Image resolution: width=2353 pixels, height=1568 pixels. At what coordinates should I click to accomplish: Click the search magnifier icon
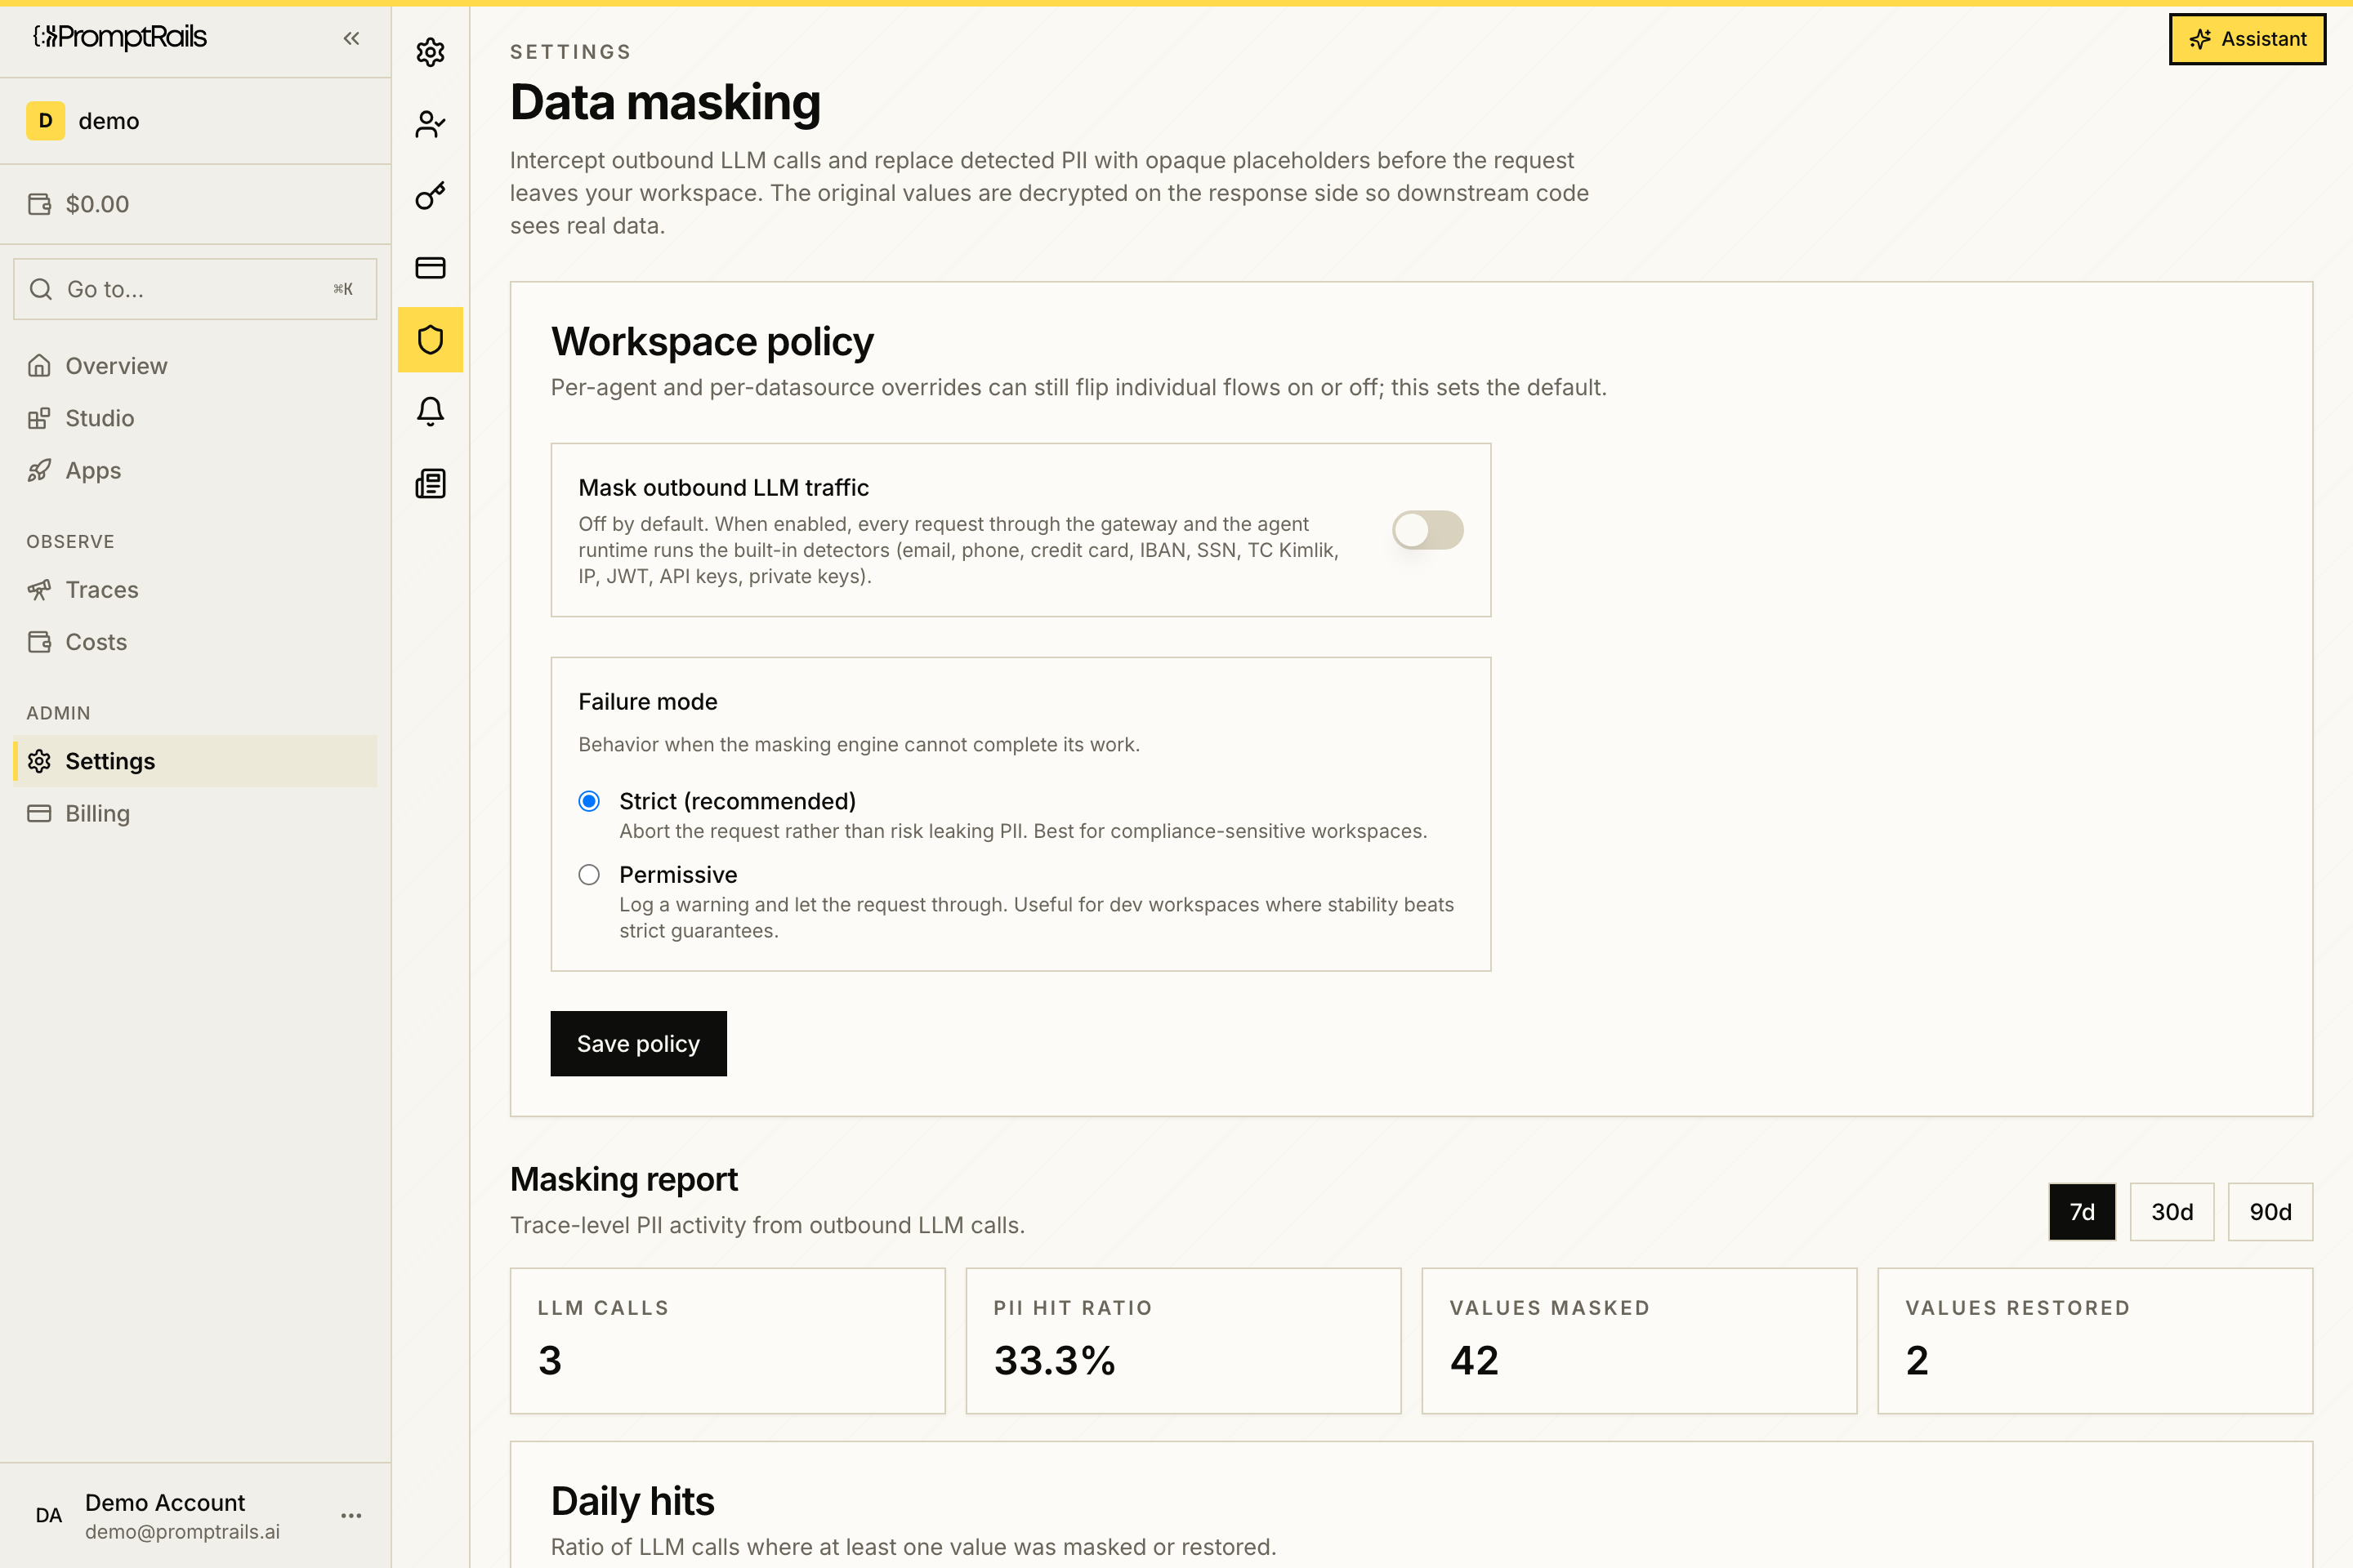[x=41, y=289]
